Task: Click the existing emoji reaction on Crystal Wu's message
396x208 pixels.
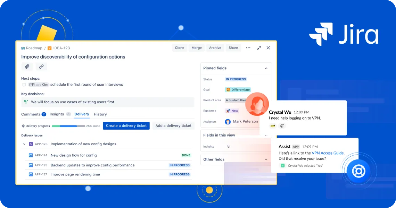Action: click(x=273, y=125)
